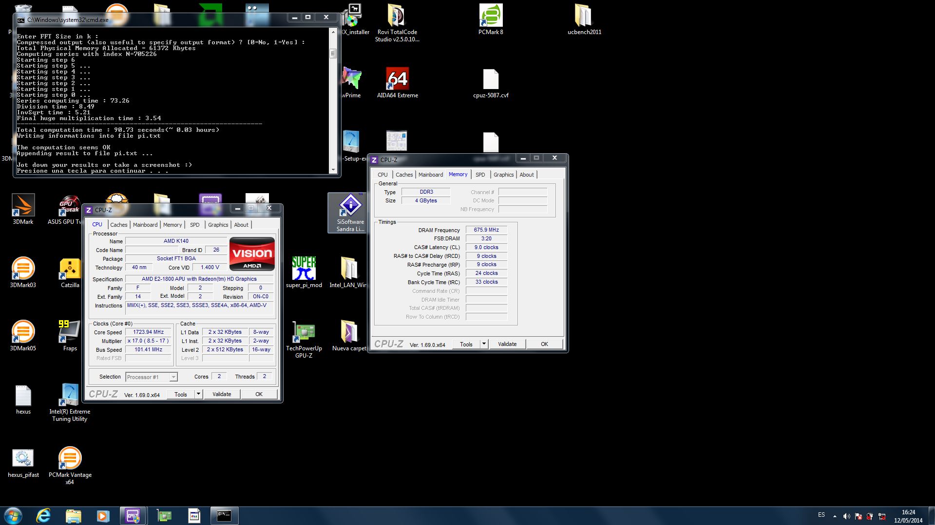Open SPD tab in right CPU-Z Memory window

[x=480, y=175]
